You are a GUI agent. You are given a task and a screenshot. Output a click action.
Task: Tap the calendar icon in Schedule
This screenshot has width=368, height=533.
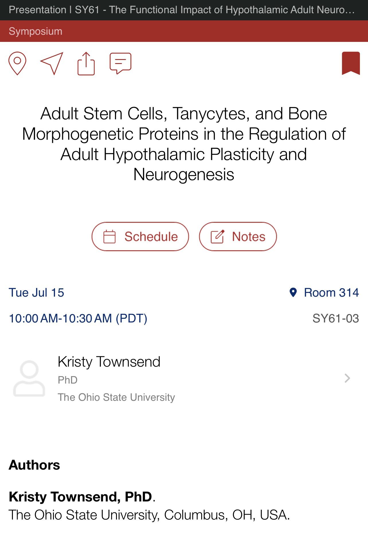click(109, 237)
